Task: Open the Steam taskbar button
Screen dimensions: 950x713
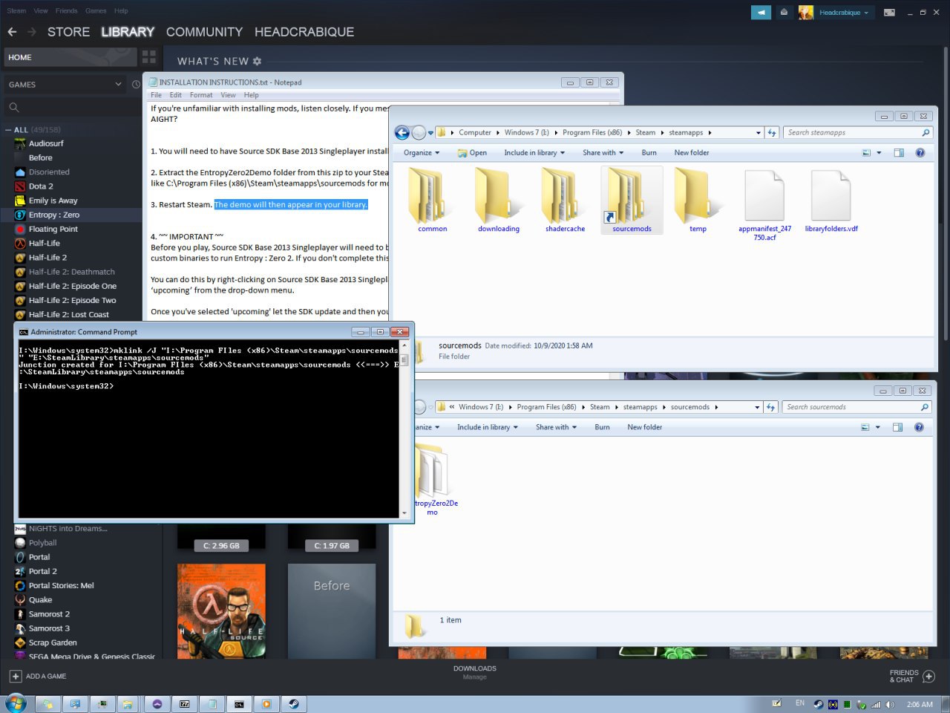Action: pyautogui.click(x=294, y=703)
